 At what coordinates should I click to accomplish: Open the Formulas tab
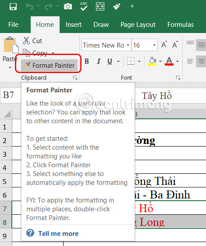(x=181, y=25)
